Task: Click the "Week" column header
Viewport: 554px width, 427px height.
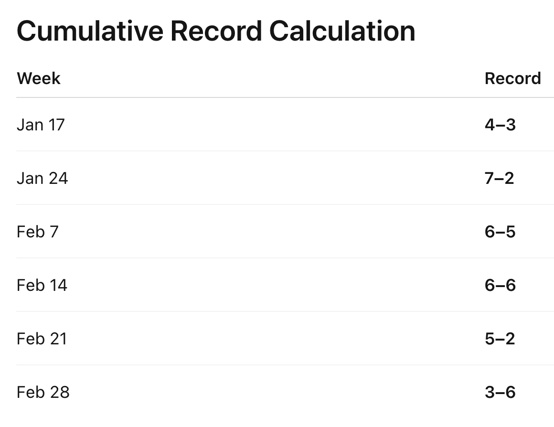Action: click(x=39, y=78)
